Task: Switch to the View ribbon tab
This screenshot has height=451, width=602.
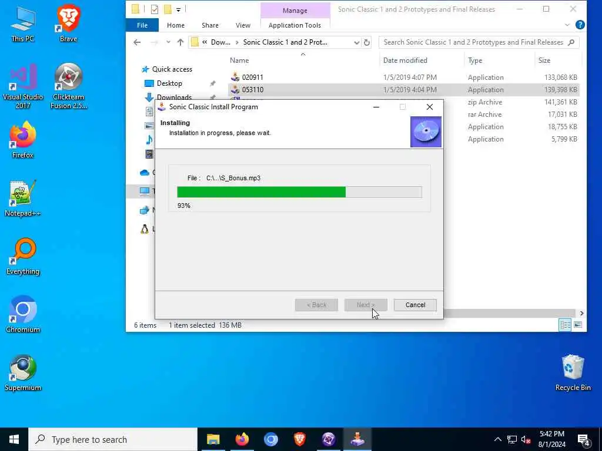Action: tap(243, 25)
